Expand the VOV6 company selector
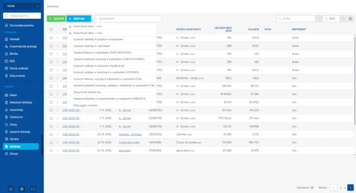 pyautogui.click(x=22, y=6)
